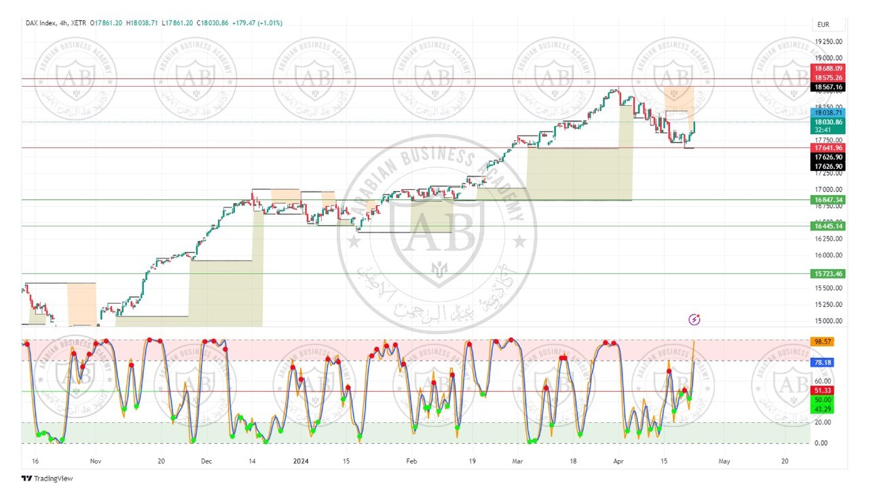The image size is (869, 488).
Task: Click the 0.00 indicator axis tick
Action: 820,443
